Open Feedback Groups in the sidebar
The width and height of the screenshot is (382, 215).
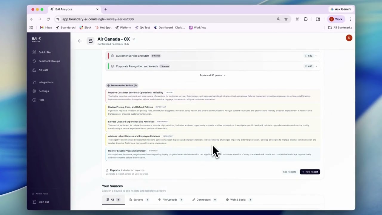click(x=46, y=61)
